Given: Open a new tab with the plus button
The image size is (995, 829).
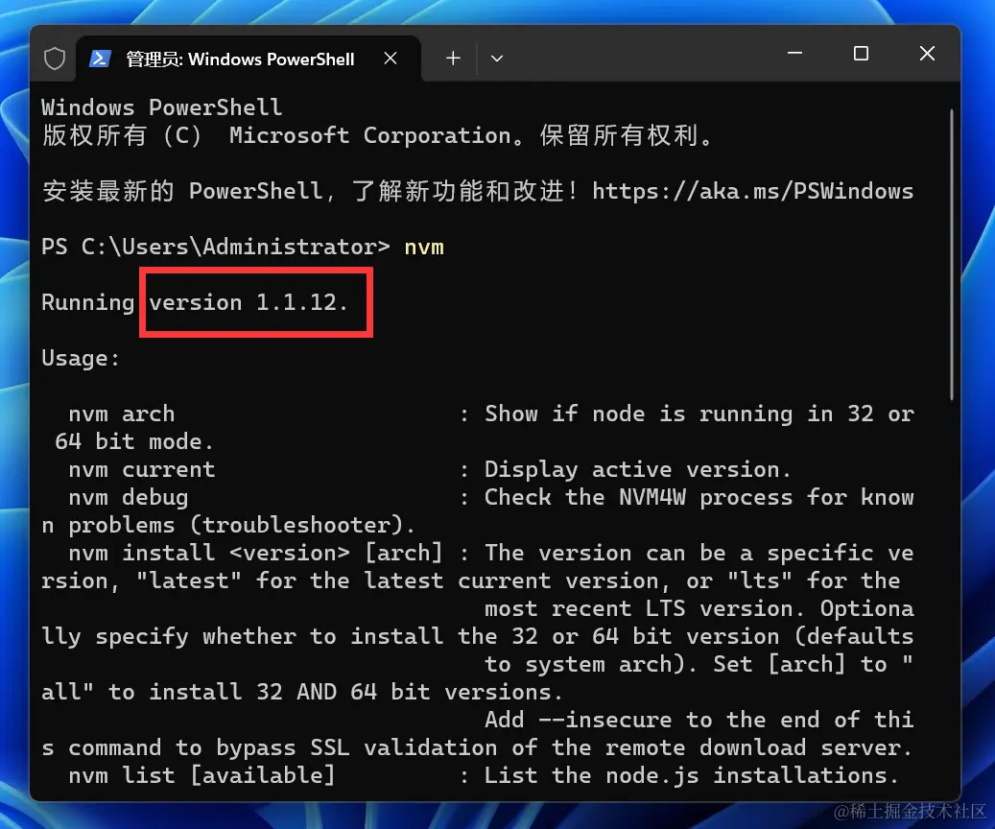Looking at the screenshot, I should [453, 59].
